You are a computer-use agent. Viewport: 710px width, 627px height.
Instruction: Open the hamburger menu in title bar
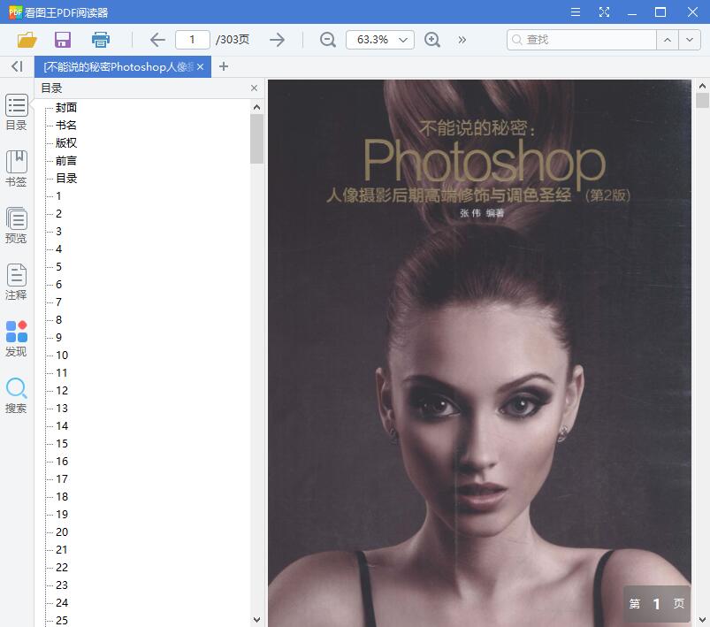point(576,11)
